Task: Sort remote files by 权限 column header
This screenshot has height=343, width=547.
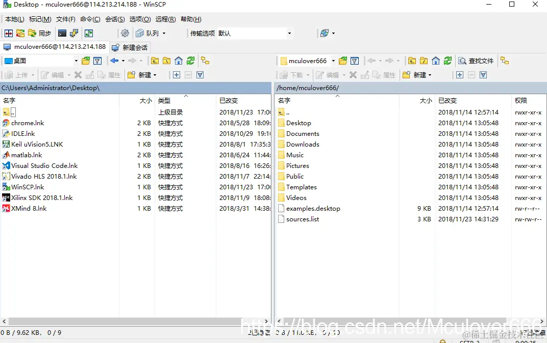Action: pos(529,101)
